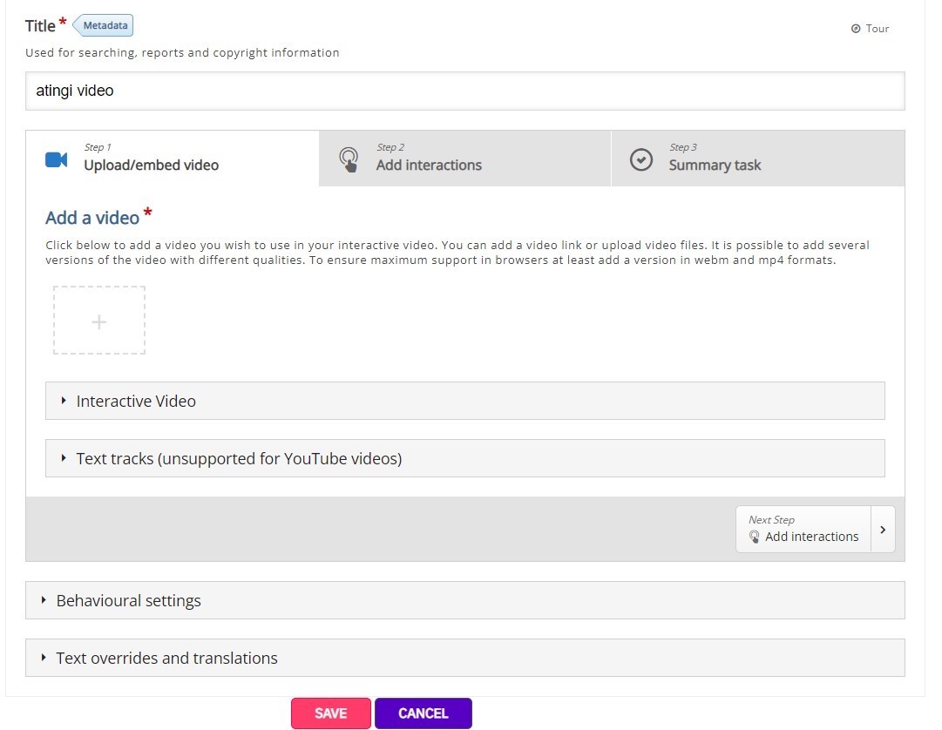Open the Tour link
Screen dimensions: 942x730
[870, 29]
